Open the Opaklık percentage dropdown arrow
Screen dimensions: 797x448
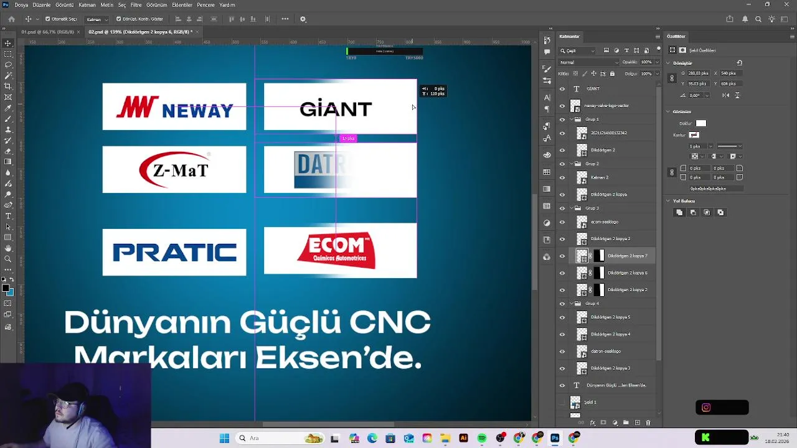658,62
